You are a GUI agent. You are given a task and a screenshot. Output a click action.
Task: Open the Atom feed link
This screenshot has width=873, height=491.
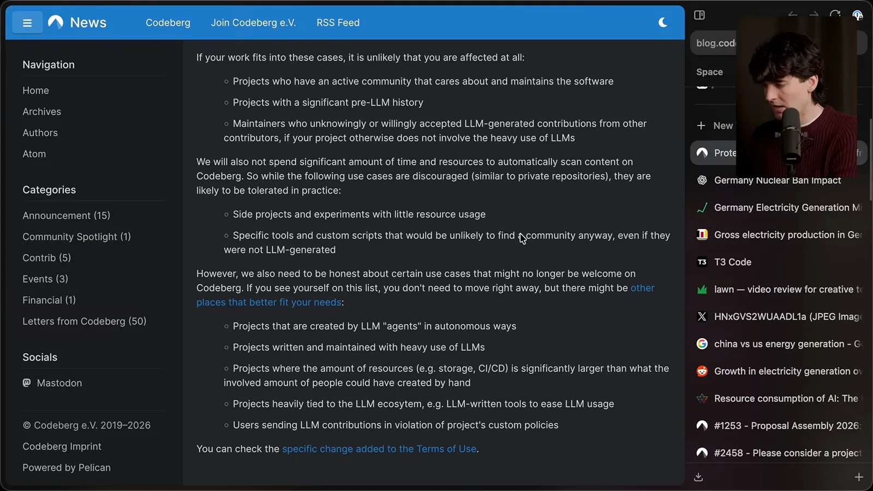34,154
